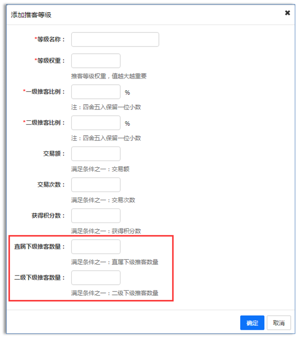Click the 等级名称 label

(49, 39)
